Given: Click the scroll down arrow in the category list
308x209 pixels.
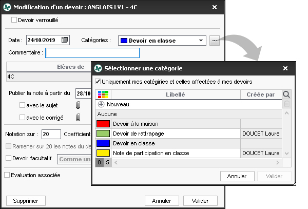Looking at the screenshot, I should pyautogui.click(x=286, y=154).
